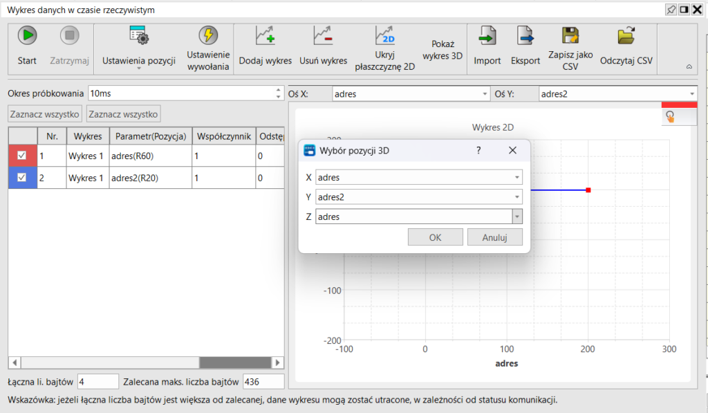Click the left scroll arrow of table

point(15,362)
